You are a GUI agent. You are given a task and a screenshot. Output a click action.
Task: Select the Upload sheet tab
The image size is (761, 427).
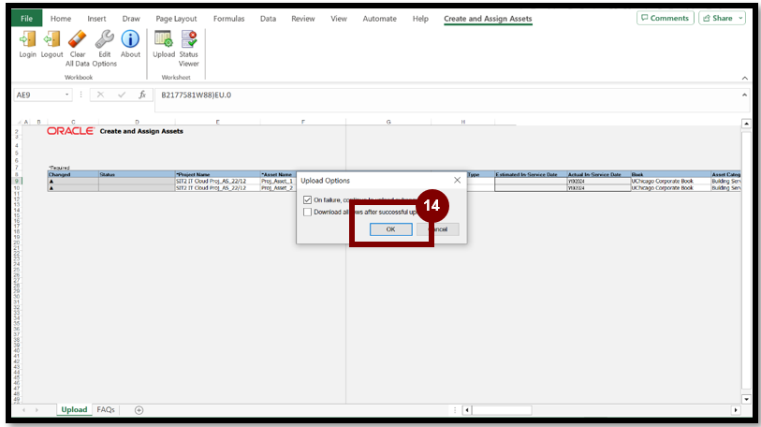point(74,409)
